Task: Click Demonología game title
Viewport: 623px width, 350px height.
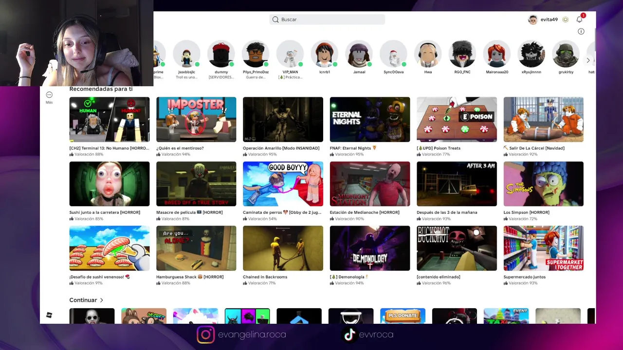Action: 349,277
